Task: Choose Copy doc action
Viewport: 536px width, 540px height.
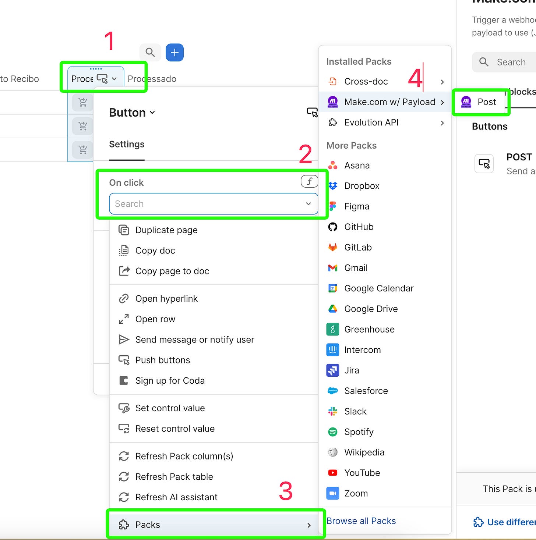Action: pyautogui.click(x=214, y=251)
